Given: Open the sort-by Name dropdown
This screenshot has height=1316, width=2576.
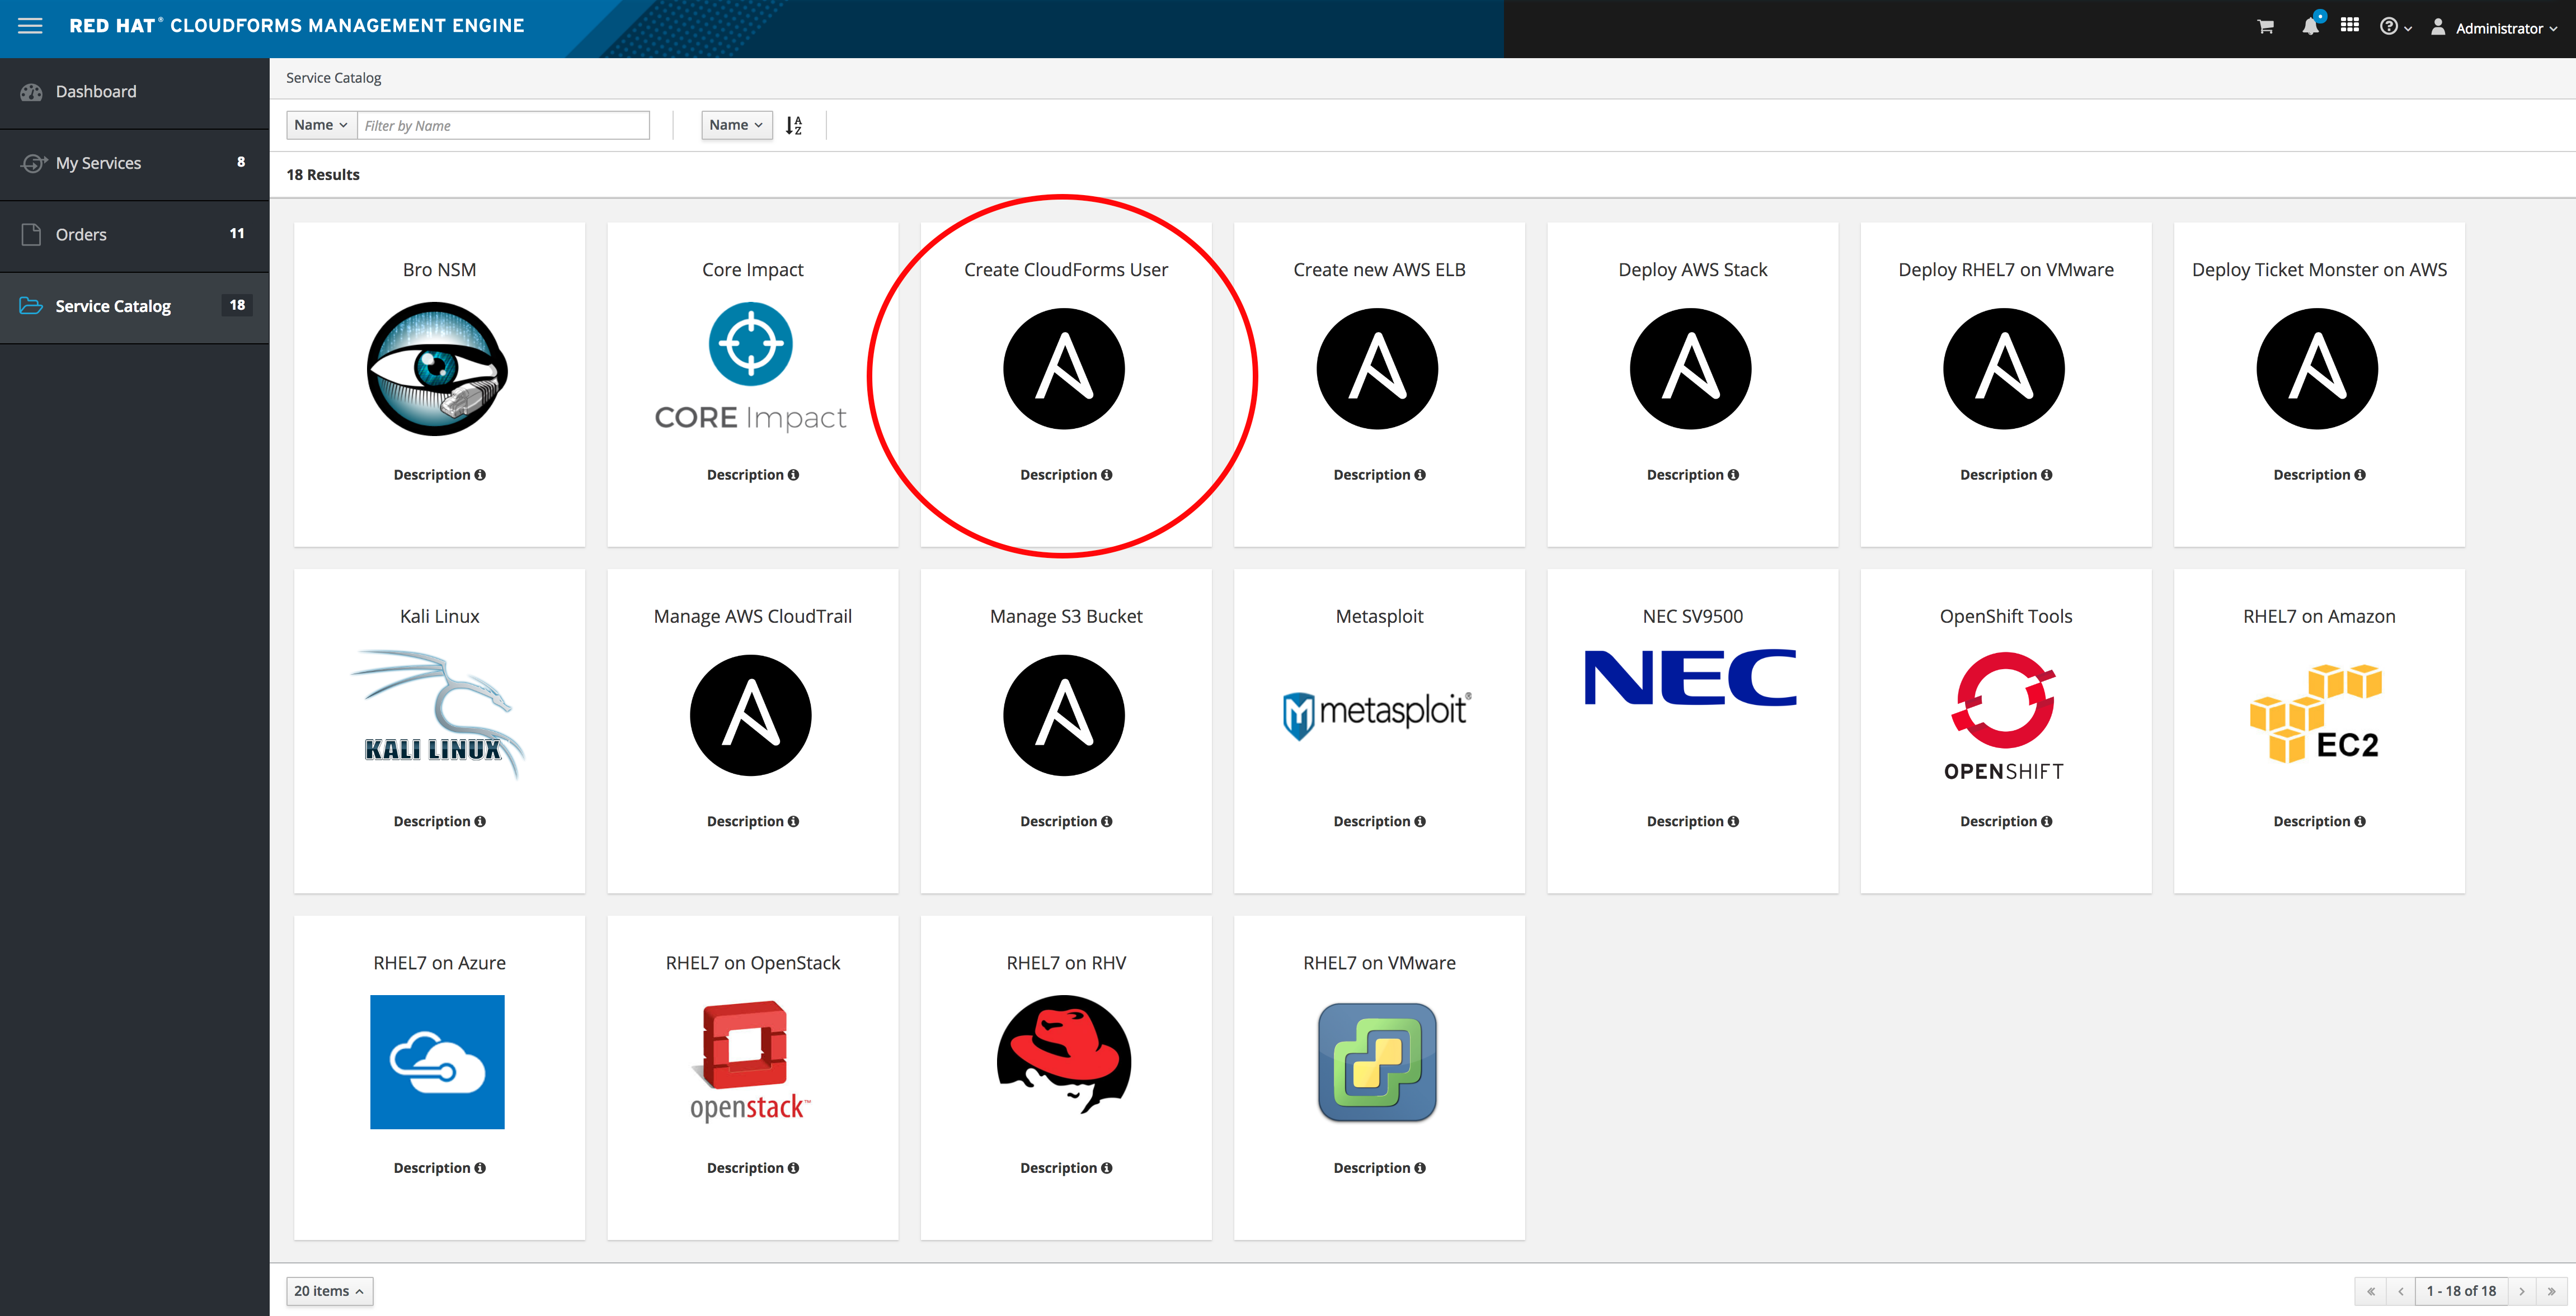Looking at the screenshot, I should 736,125.
